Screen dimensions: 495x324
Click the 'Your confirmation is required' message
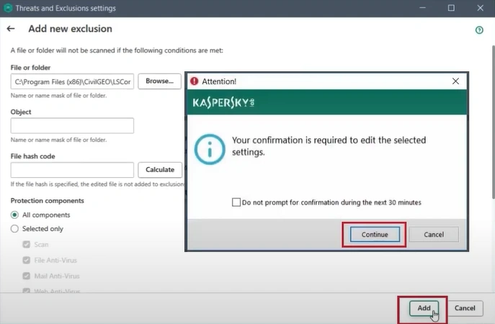pyautogui.click(x=329, y=146)
